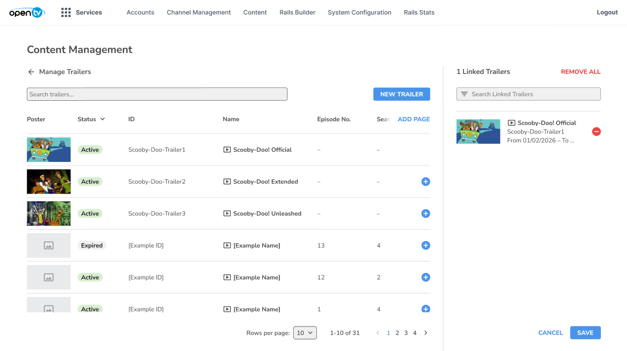This screenshot has width=627, height=351.
Task: Go to page 2
Action: click(x=397, y=333)
